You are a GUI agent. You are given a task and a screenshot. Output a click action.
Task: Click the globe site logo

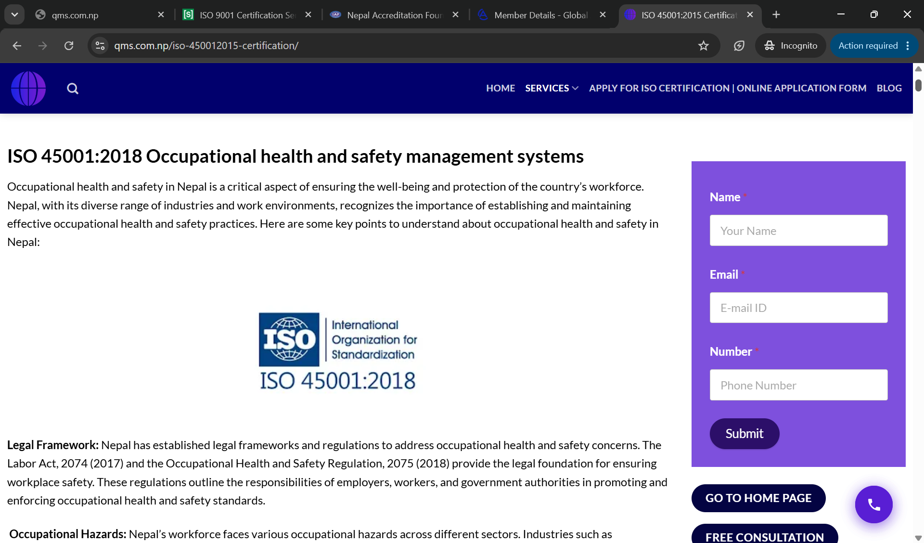(x=28, y=89)
